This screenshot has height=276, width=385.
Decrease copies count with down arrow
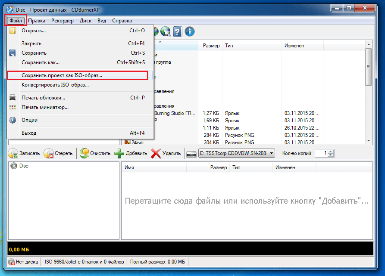coord(331,155)
